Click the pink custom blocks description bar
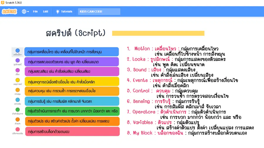264x148 pixels. 72,131
